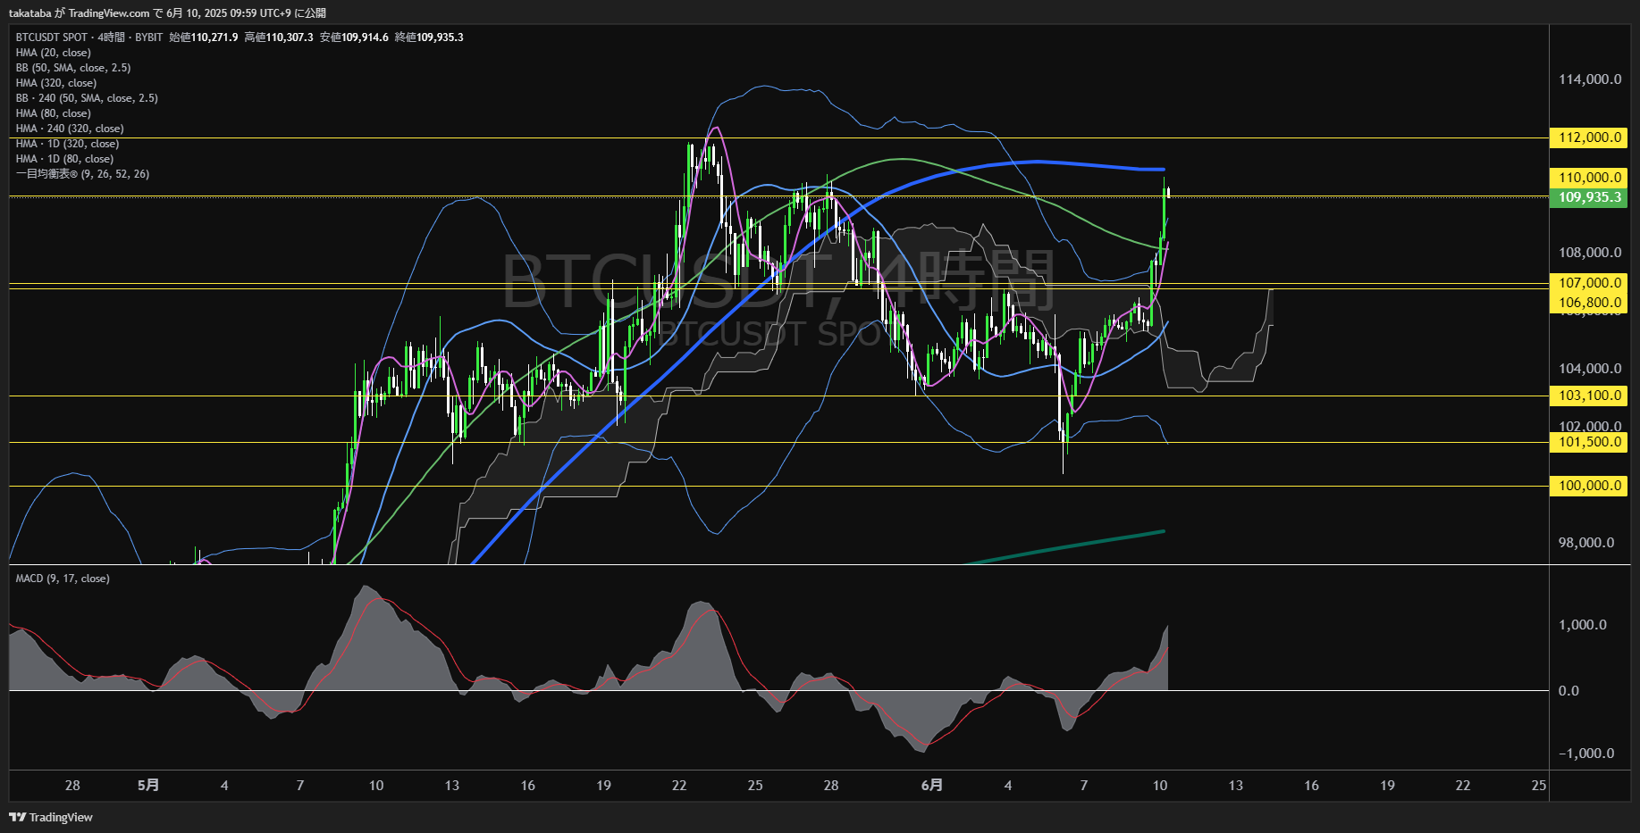1640x833 pixels.
Task: Select the BTCUSDT SPOT symbol title
Action: pyautogui.click(x=52, y=37)
